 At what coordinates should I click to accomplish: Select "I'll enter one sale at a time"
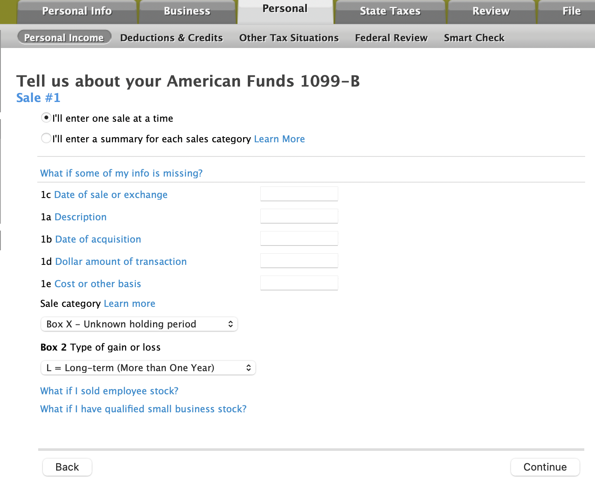[46, 117]
